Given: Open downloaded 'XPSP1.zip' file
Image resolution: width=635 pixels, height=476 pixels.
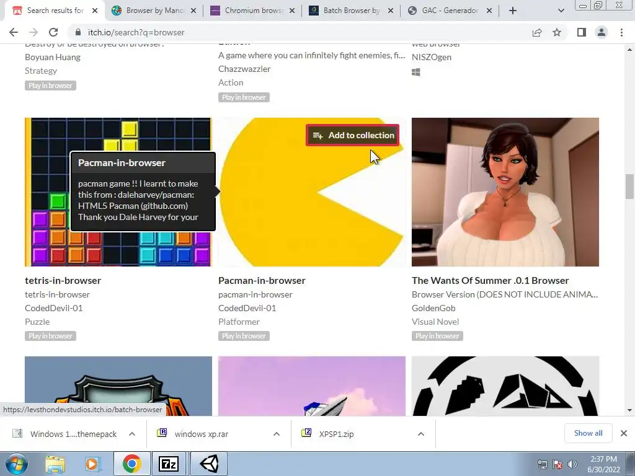Looking at the screenshot, I should coord(328,434).
